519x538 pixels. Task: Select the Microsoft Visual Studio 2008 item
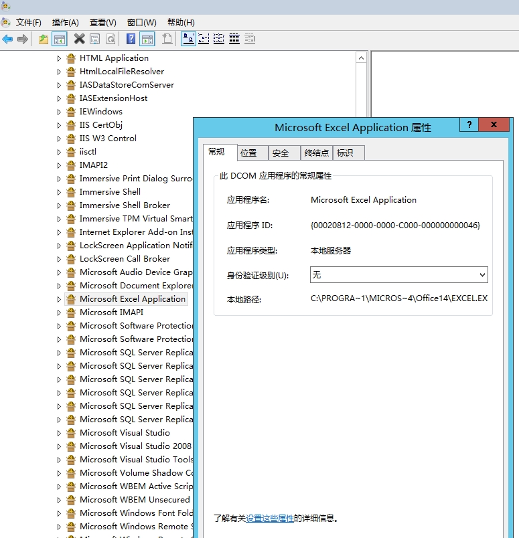[135, 446]
